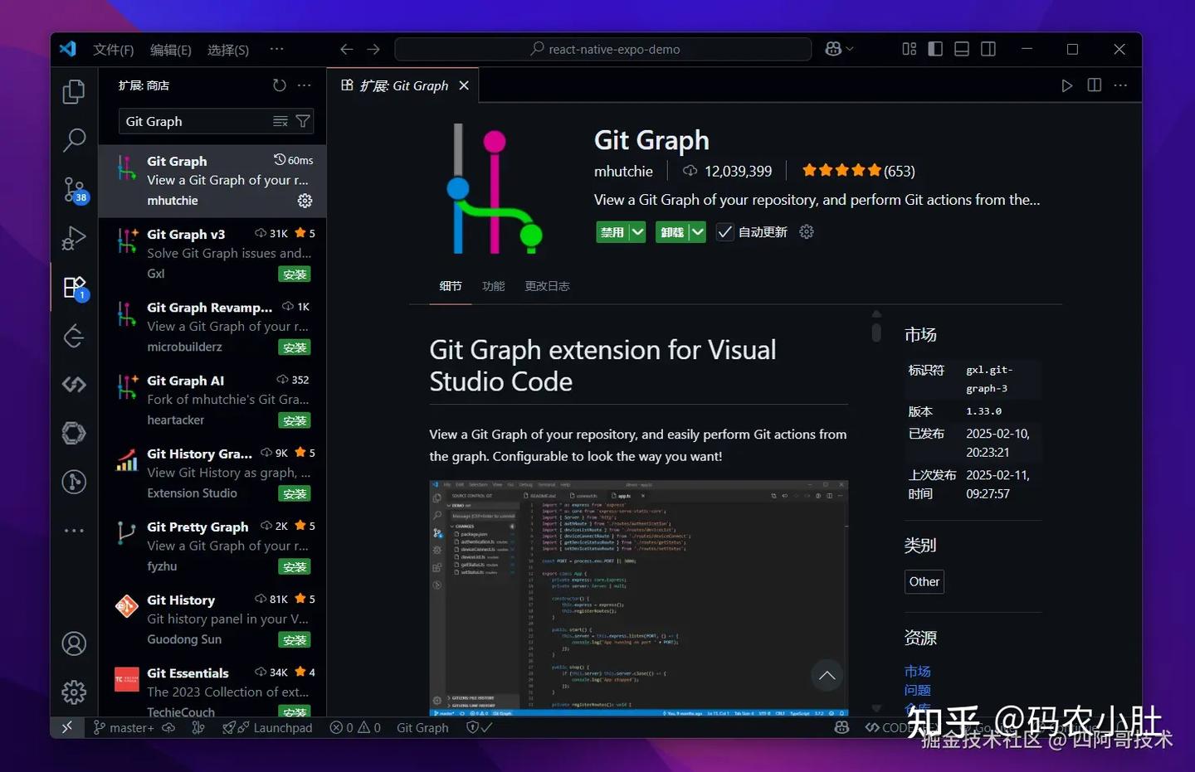Split the editor to the right

tap(1095, 85)
